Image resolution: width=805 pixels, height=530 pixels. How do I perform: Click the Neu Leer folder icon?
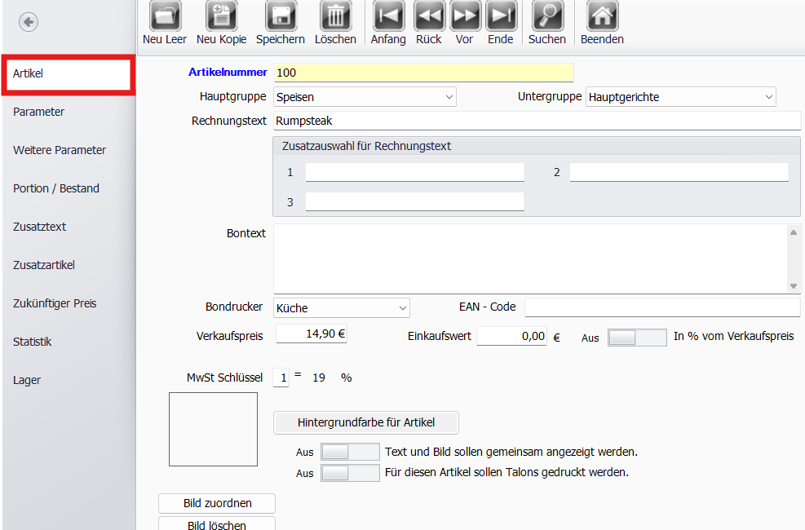[x=165, y=15]
